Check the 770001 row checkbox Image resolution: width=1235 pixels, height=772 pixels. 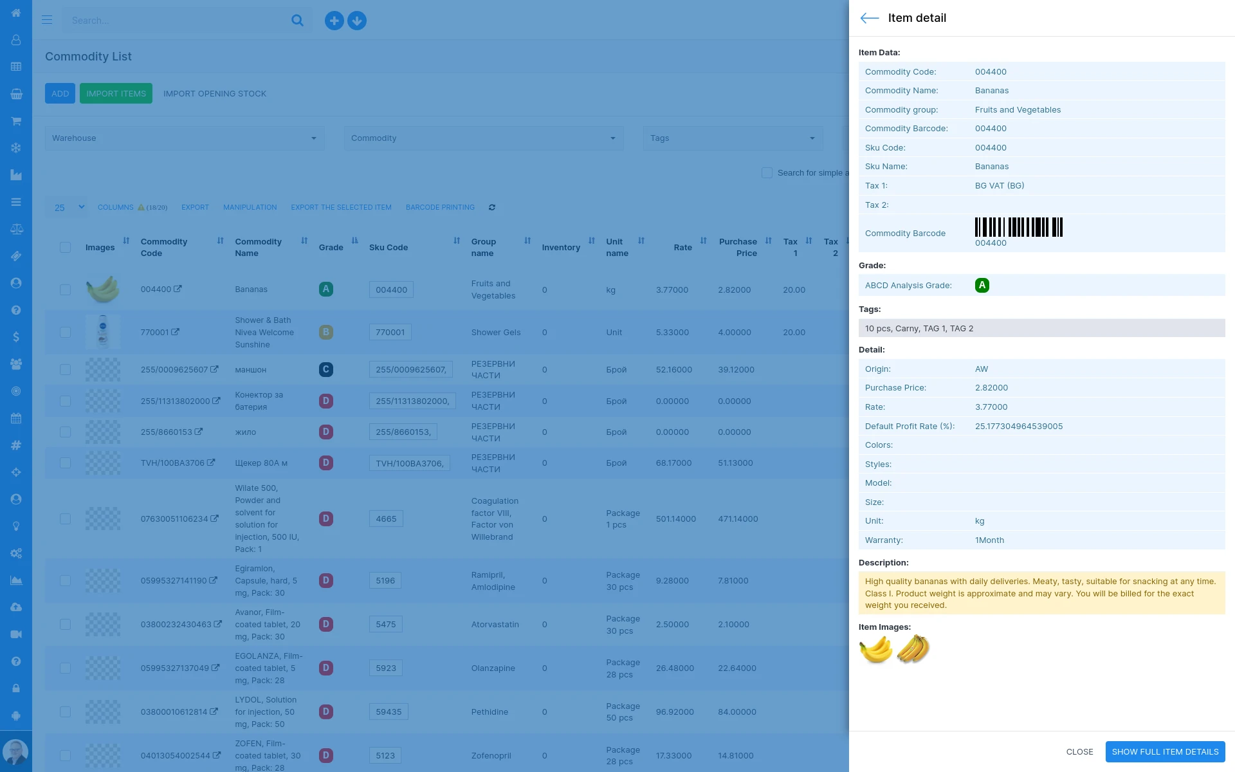click(65, 332)
